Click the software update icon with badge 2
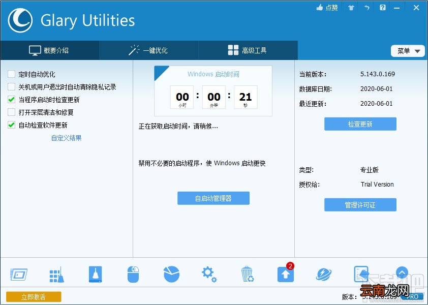 coord(286,273)
